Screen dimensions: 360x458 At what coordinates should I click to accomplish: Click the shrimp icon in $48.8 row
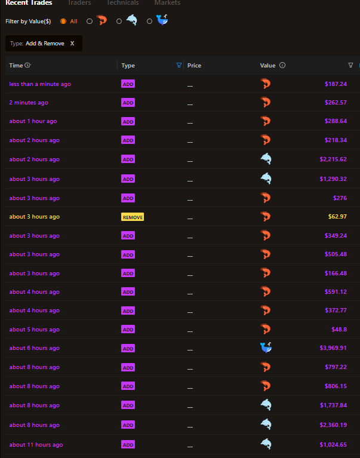[266, 329]
